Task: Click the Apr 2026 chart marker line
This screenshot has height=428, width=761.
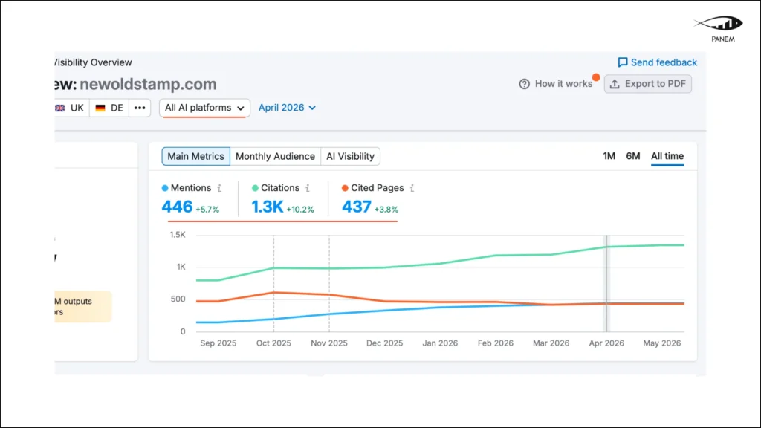Action: coord(606,283)
